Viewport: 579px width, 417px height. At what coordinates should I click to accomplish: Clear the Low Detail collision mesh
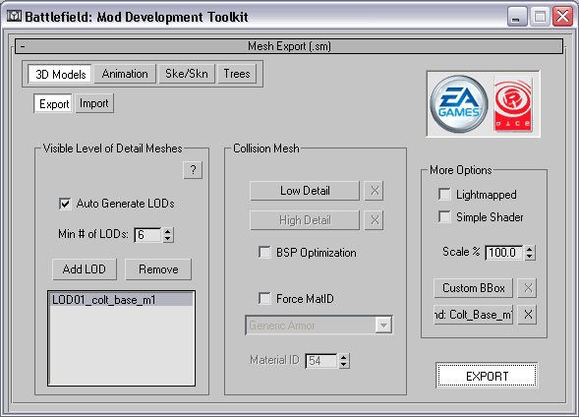[x=374, y=191]
